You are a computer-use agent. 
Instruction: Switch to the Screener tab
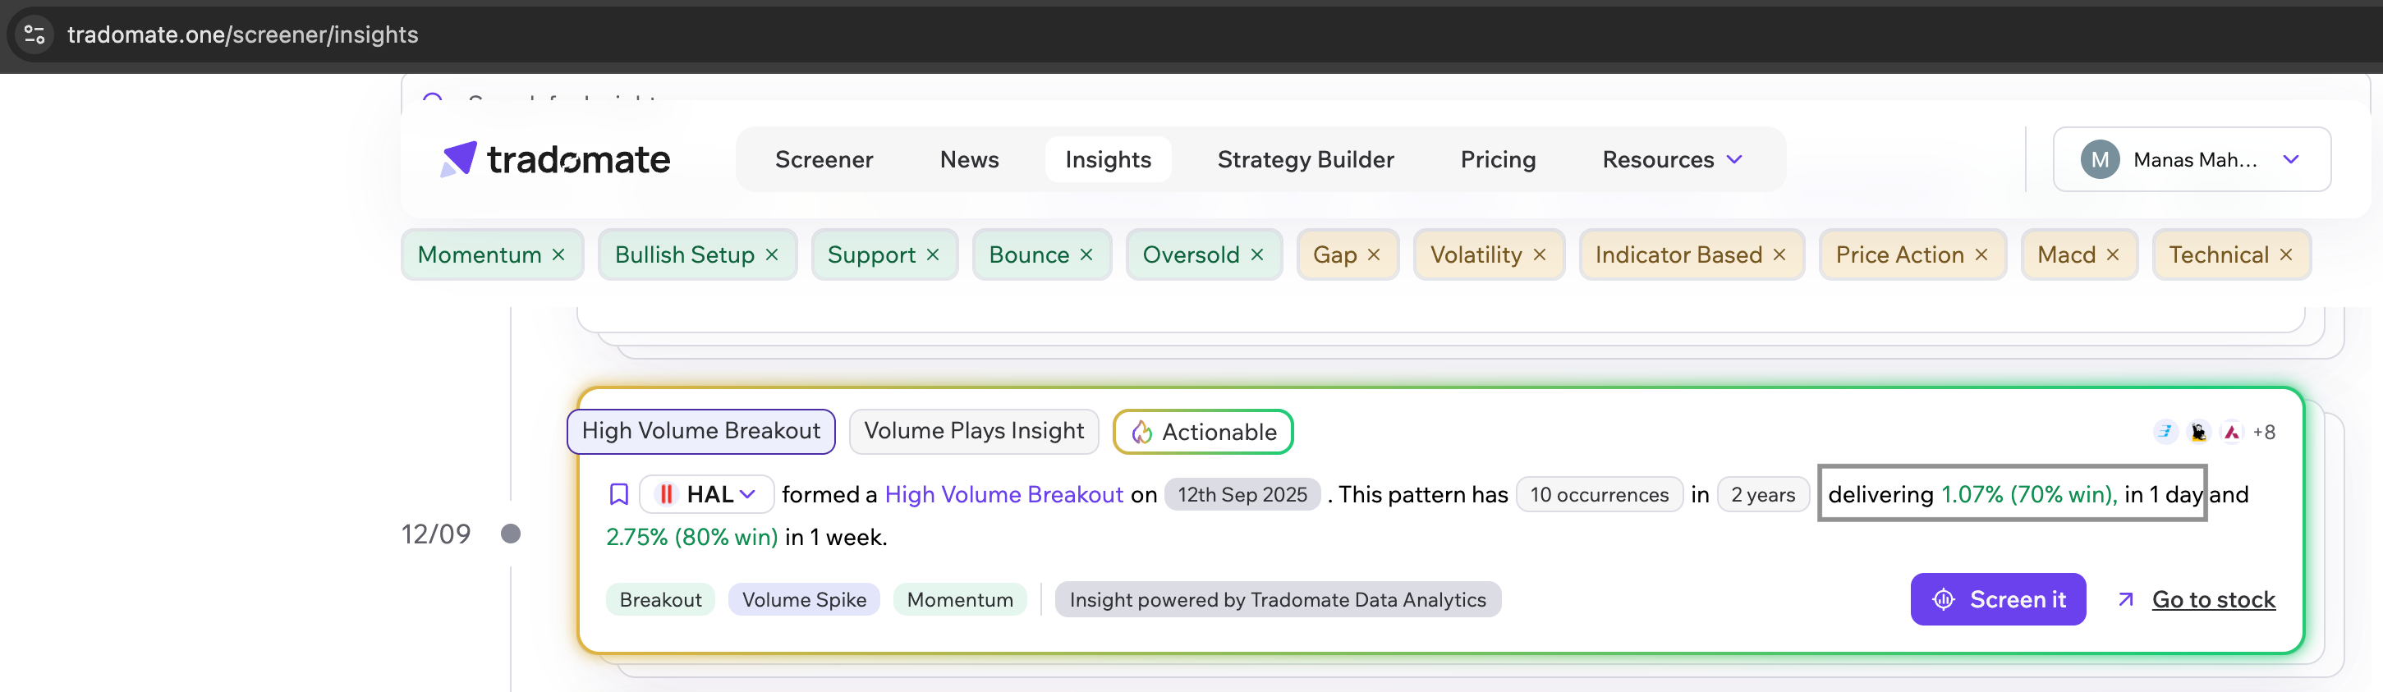824,160
